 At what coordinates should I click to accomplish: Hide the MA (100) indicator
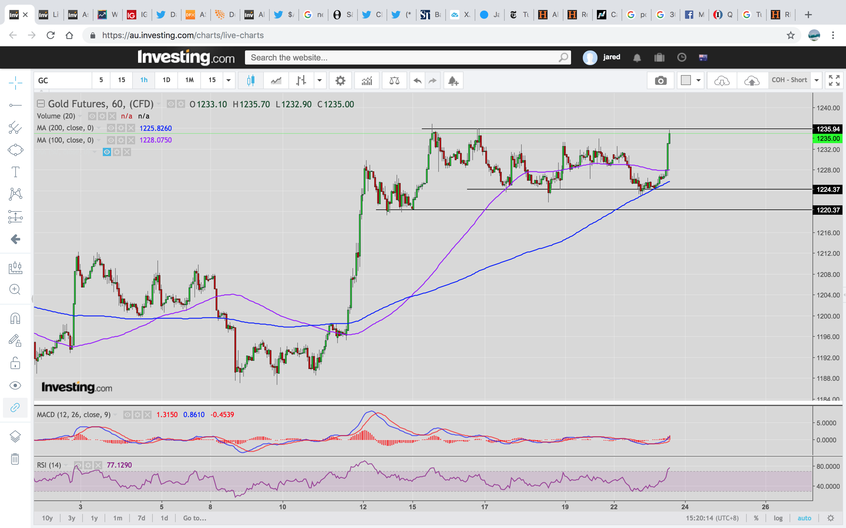pos(111,141)
